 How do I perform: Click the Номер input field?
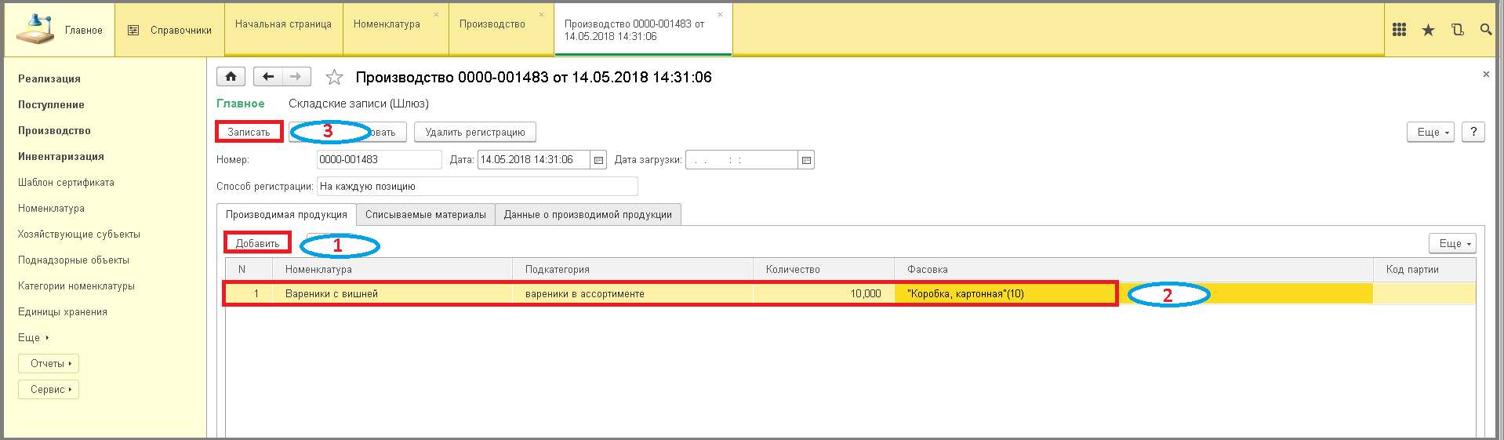click(379, 160)
